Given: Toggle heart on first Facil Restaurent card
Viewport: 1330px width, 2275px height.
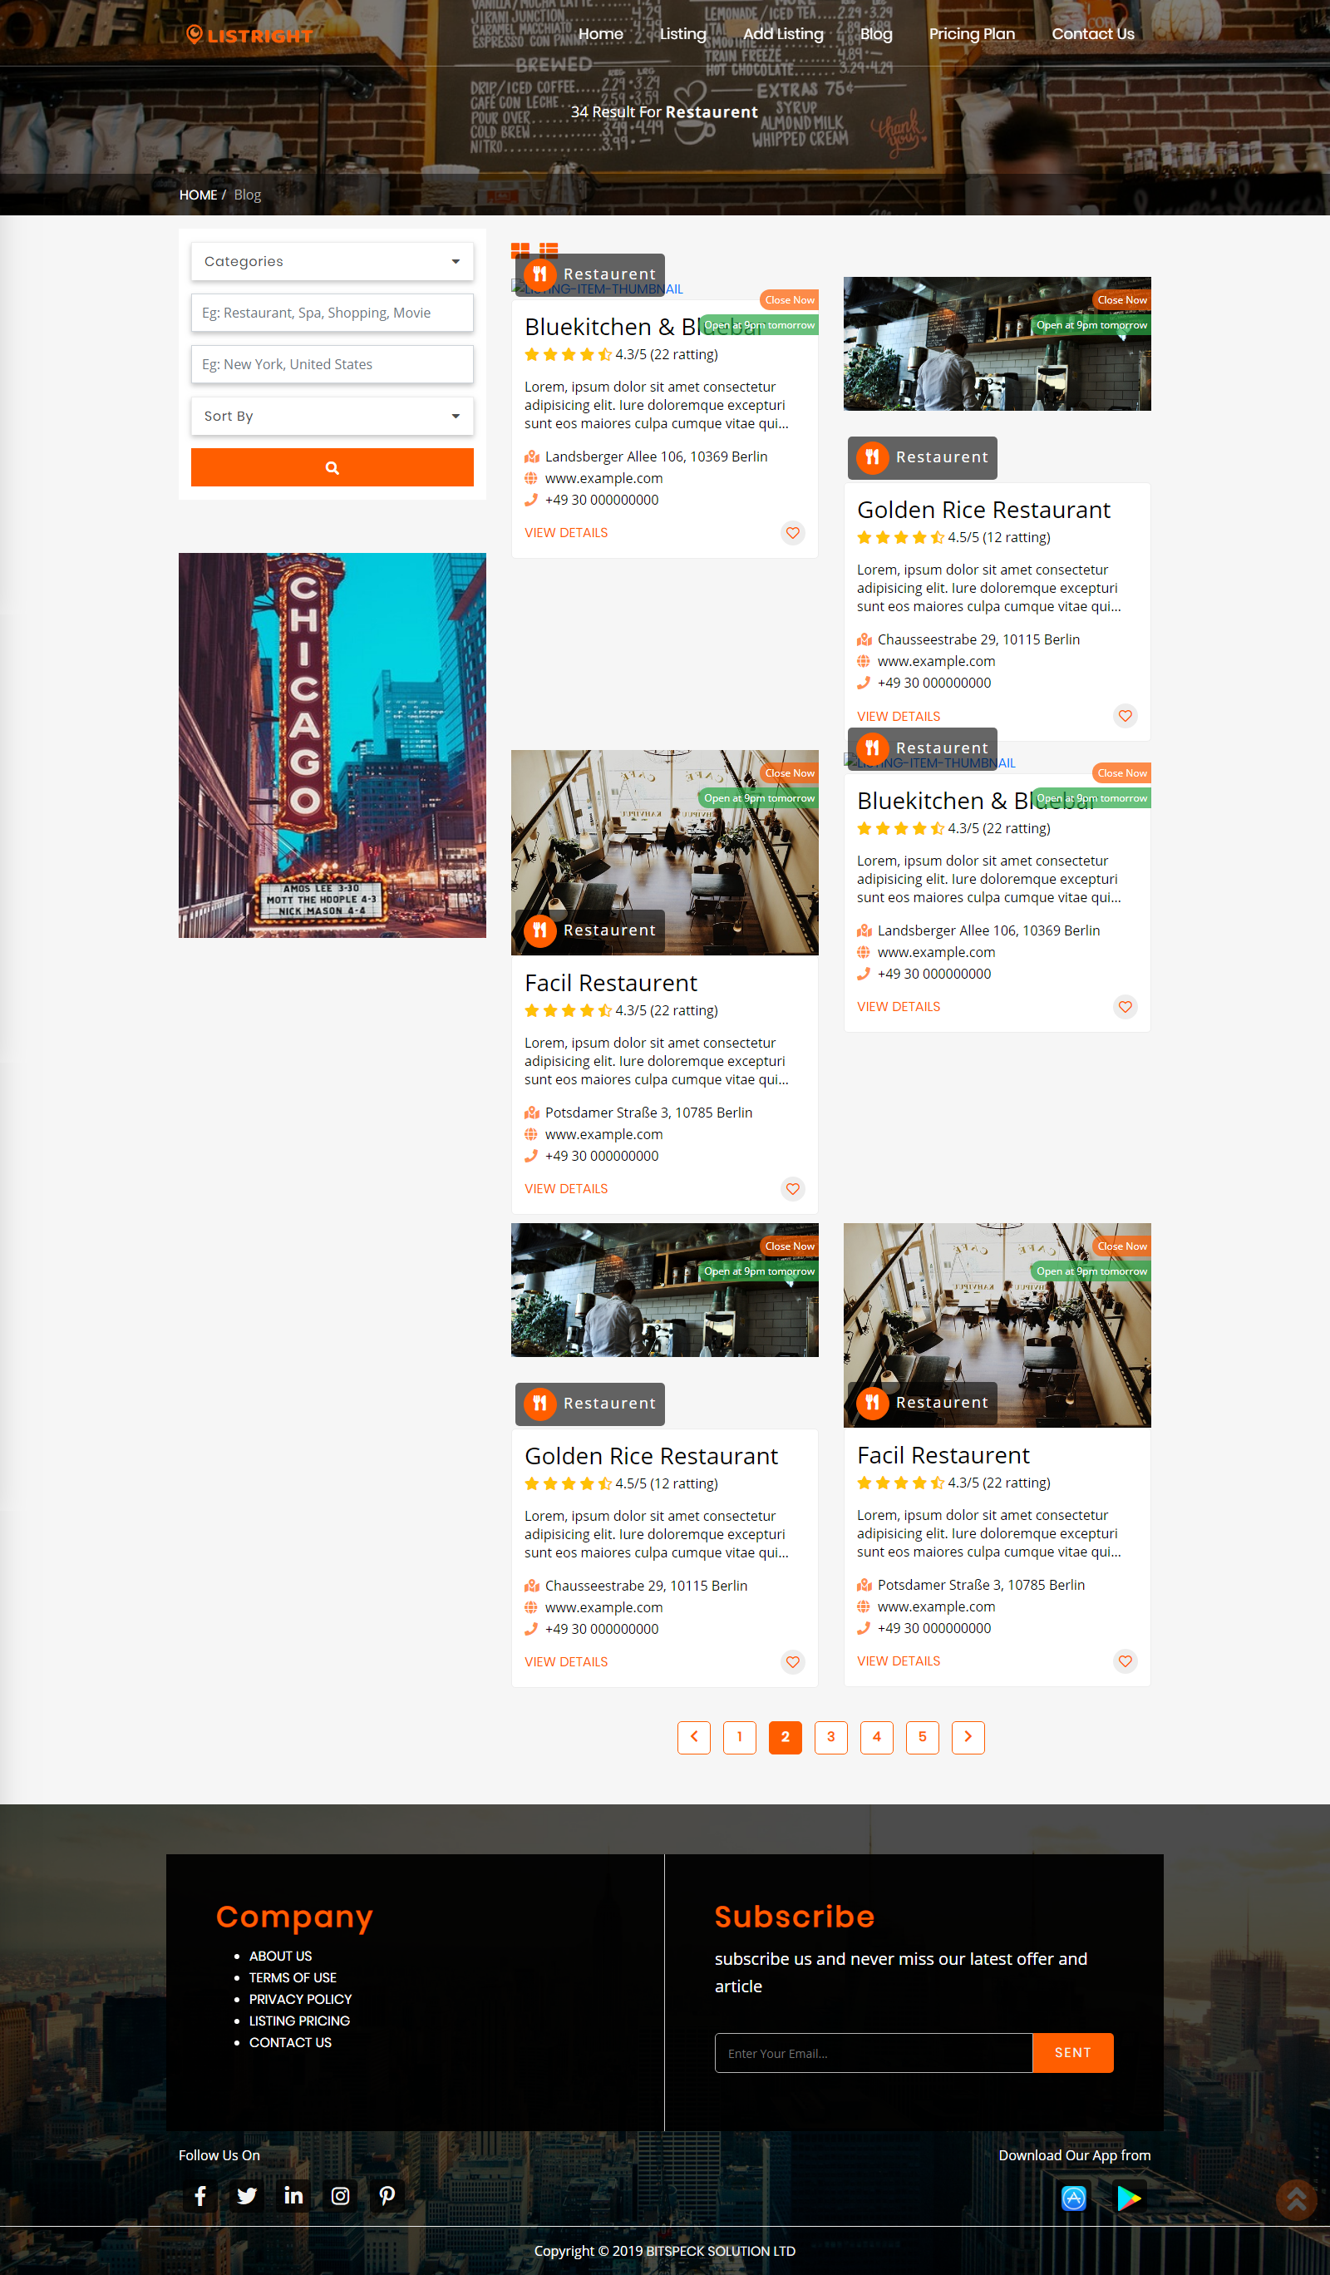Looking at the screenshot, I should coord(792,1189).
